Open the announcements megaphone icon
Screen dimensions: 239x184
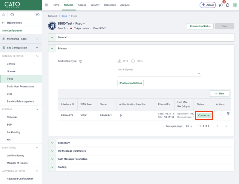tap(220, 5)
